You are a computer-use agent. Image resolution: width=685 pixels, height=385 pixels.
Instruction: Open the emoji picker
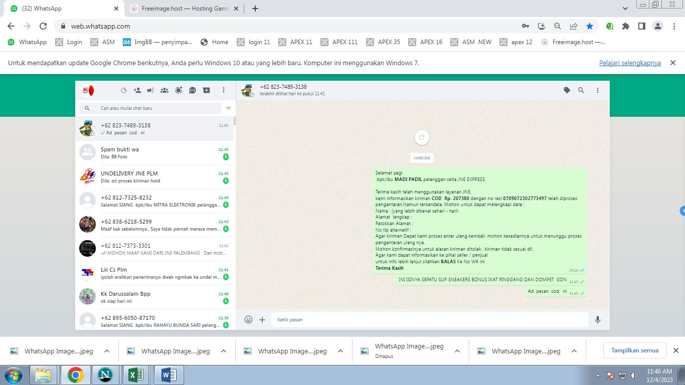coord(248,319)
